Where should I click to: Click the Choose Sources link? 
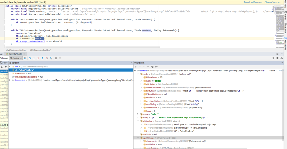tap(273, 2)
